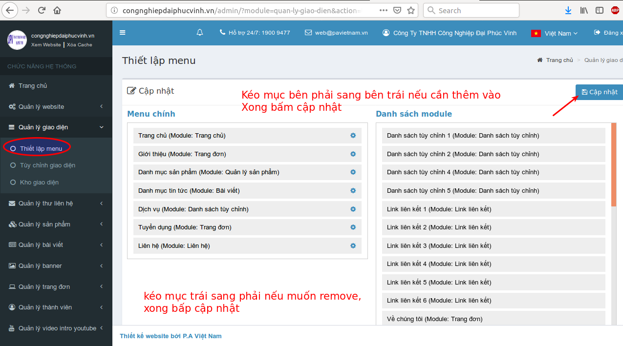Select Link liên kết 3 module

coord(494,246)
